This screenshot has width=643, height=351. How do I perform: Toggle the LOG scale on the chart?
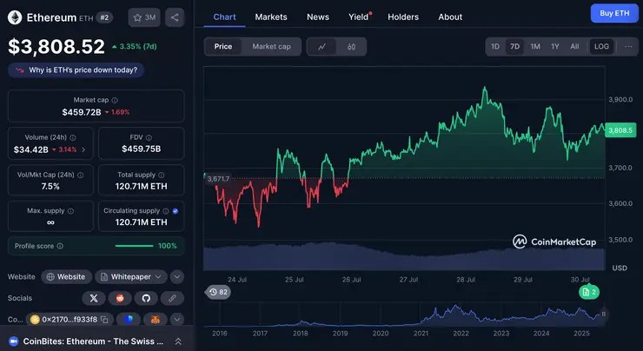pos(601,46)
